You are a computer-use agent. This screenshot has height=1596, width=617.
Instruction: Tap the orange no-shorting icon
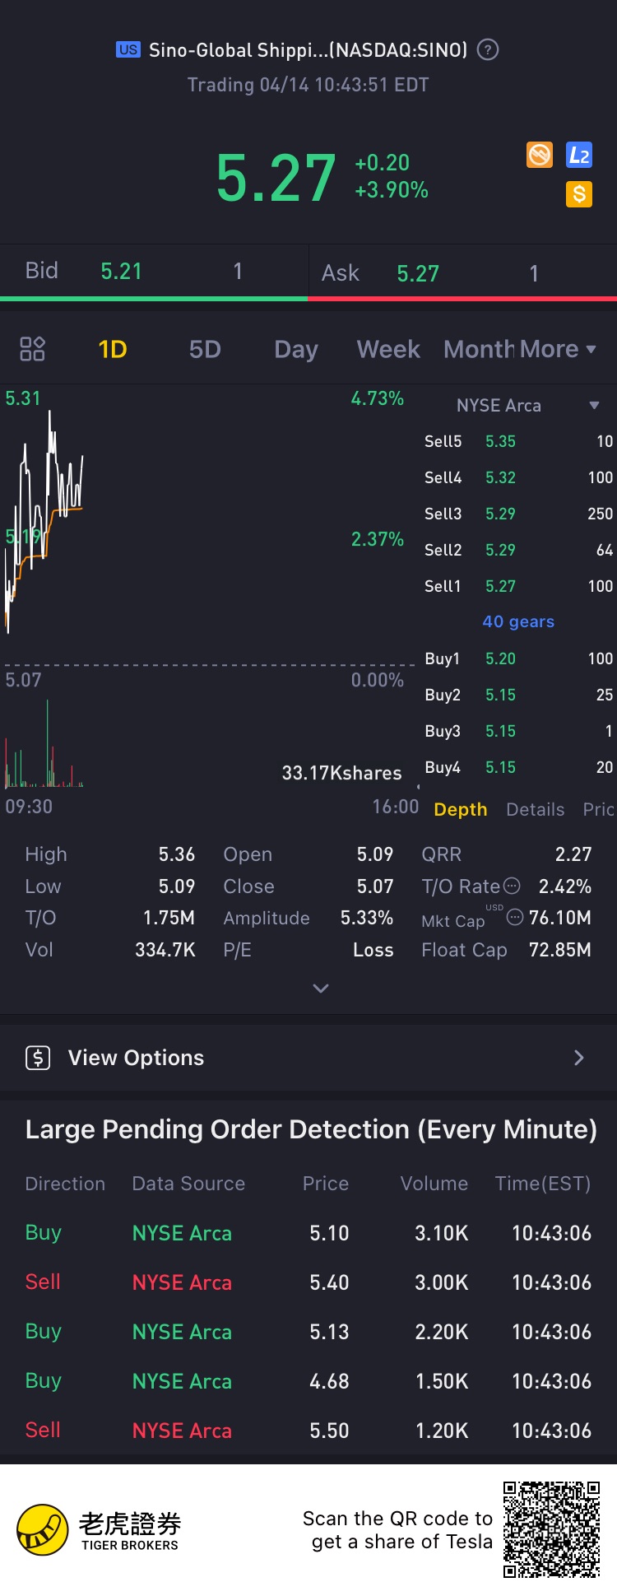(540, 155)
